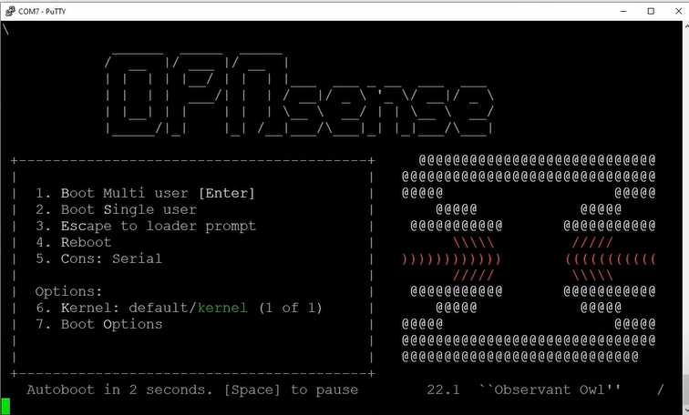Click the "Observant Owl" release name
This screenshot has width=689, height=415.
pyautogui.click(x=550, y=390)
